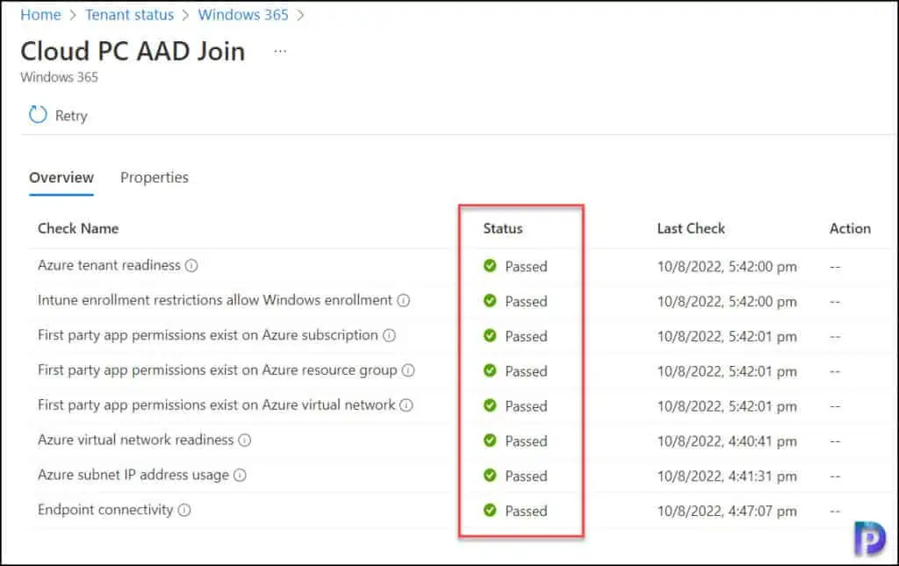The image size is (899, 566).
Task: Show info for Azure tenant readiness
Action: [191, 265]
